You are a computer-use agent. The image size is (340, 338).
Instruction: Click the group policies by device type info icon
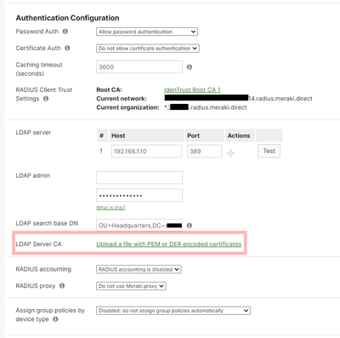(55, 319)
